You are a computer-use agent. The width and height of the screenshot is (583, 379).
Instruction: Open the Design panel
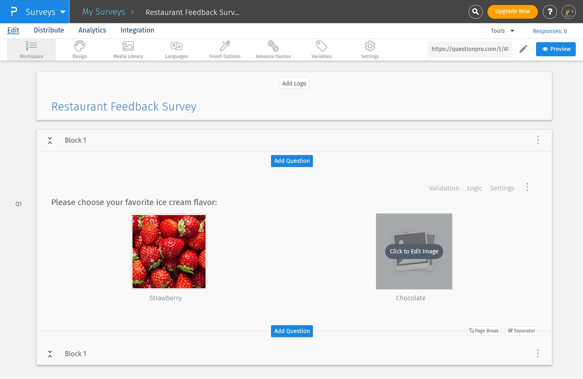(x=79, y=49)
